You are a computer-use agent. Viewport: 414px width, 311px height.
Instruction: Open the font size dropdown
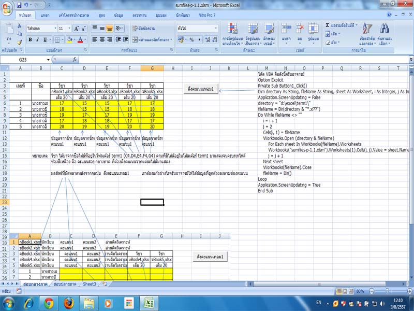pyautogui.click(x=69, y=28)
